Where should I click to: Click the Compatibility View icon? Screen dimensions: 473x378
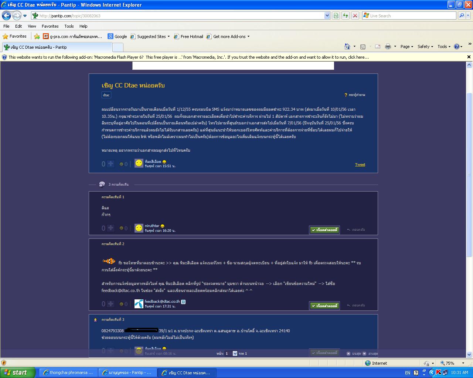pyautogui.click(x=336, y=16)
